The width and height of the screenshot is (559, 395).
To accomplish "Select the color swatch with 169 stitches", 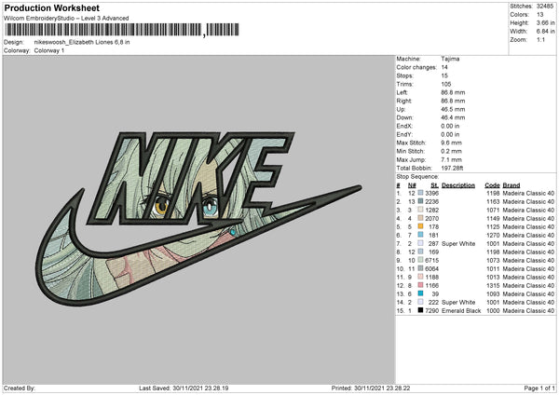I will point(421,252).
